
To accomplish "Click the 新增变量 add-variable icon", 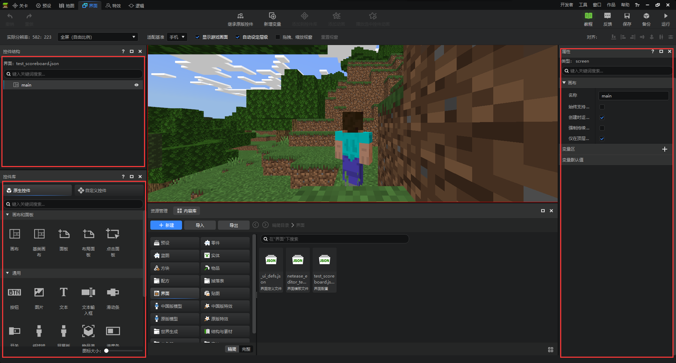I will (x=272, y=16).
